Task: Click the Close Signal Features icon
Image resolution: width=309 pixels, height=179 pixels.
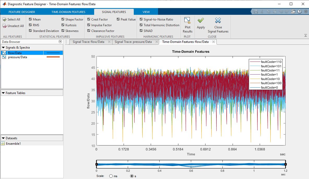Action: click(218, 21)
